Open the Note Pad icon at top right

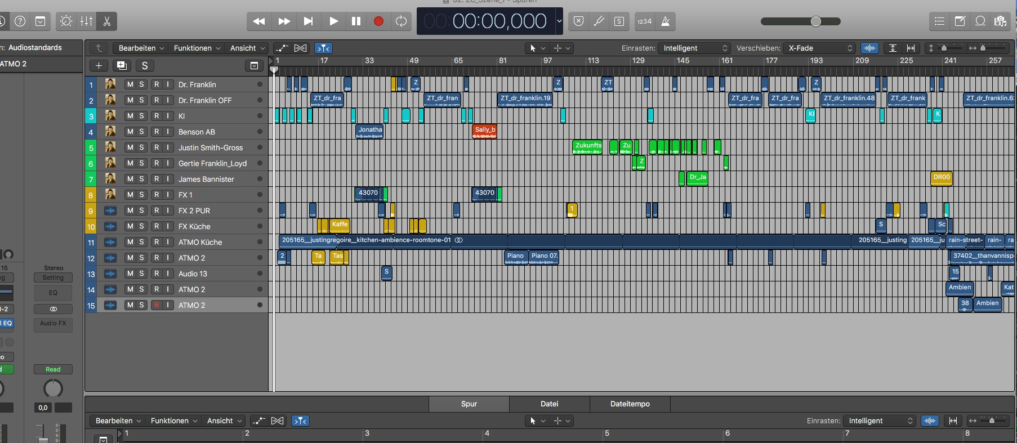pyautogui.click(x=960, y=21)
